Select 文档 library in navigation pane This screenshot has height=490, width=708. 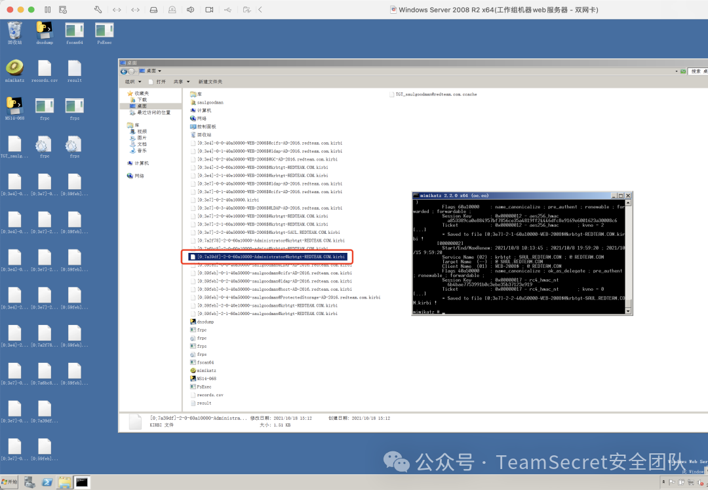(x=138, y=144)
